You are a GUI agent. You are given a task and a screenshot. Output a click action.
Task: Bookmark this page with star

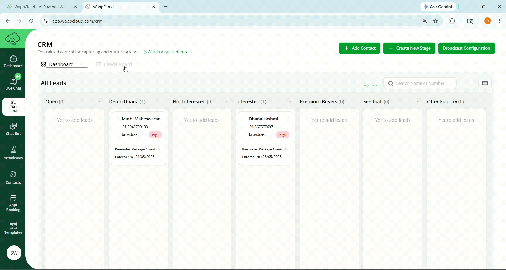pos(436,21)
